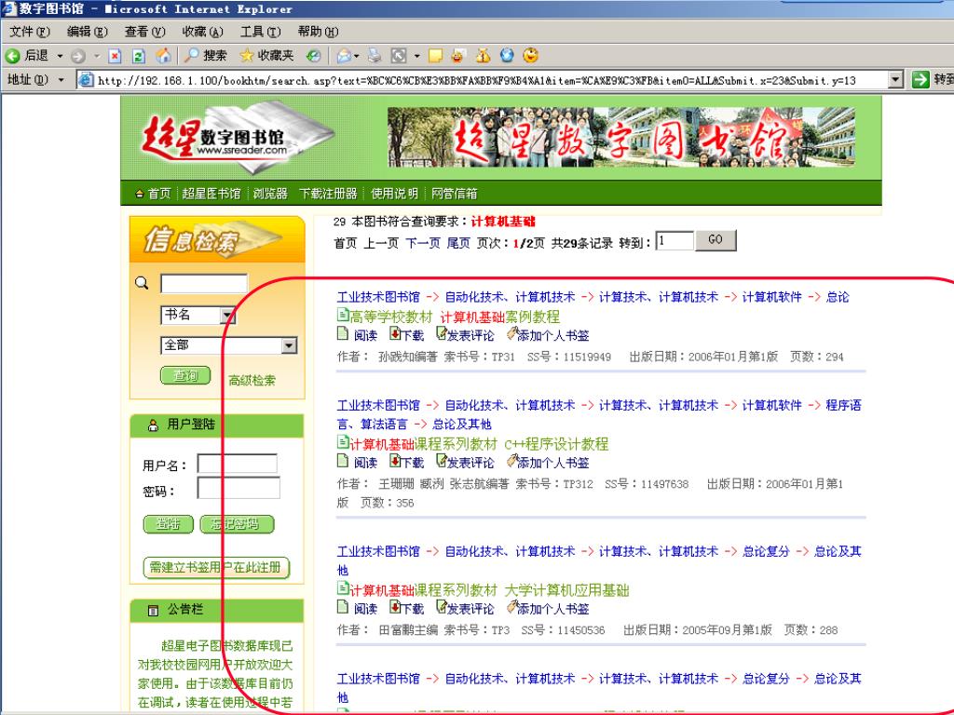
Task: Open 浏览器 navigation link
Action: pyautogui.click(x=270, y=194)
